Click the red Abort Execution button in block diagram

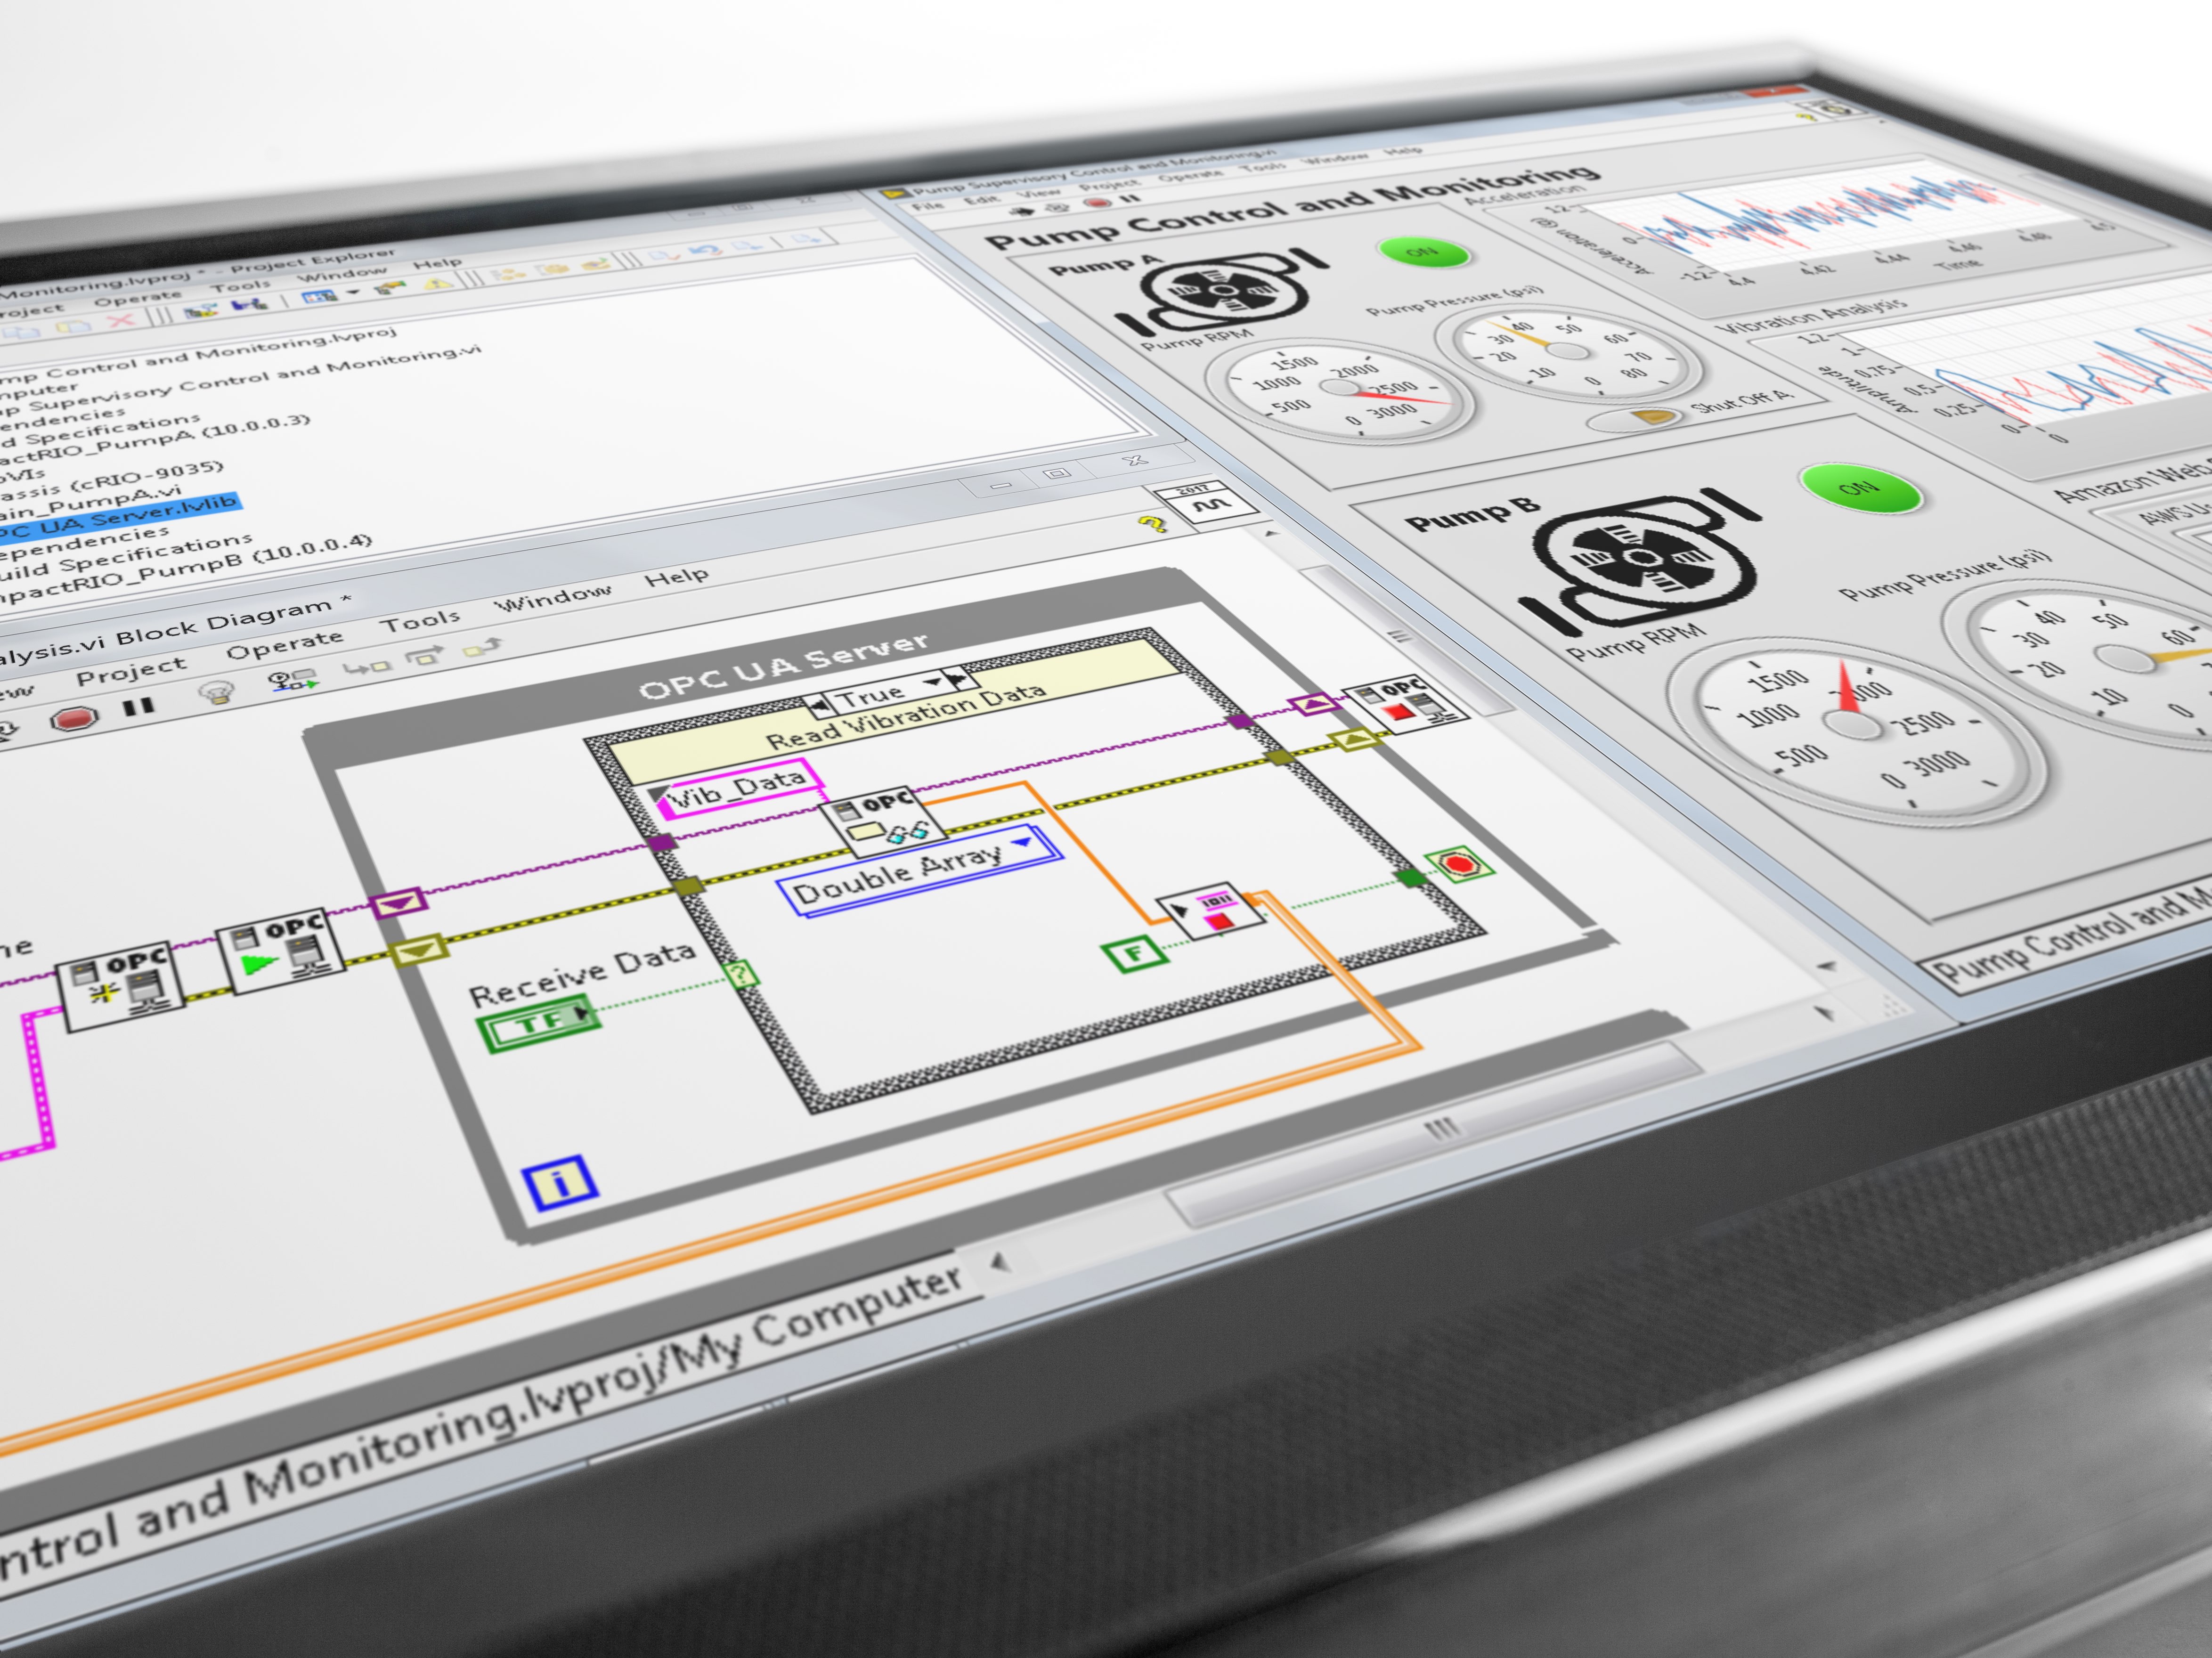pos(76,718)
